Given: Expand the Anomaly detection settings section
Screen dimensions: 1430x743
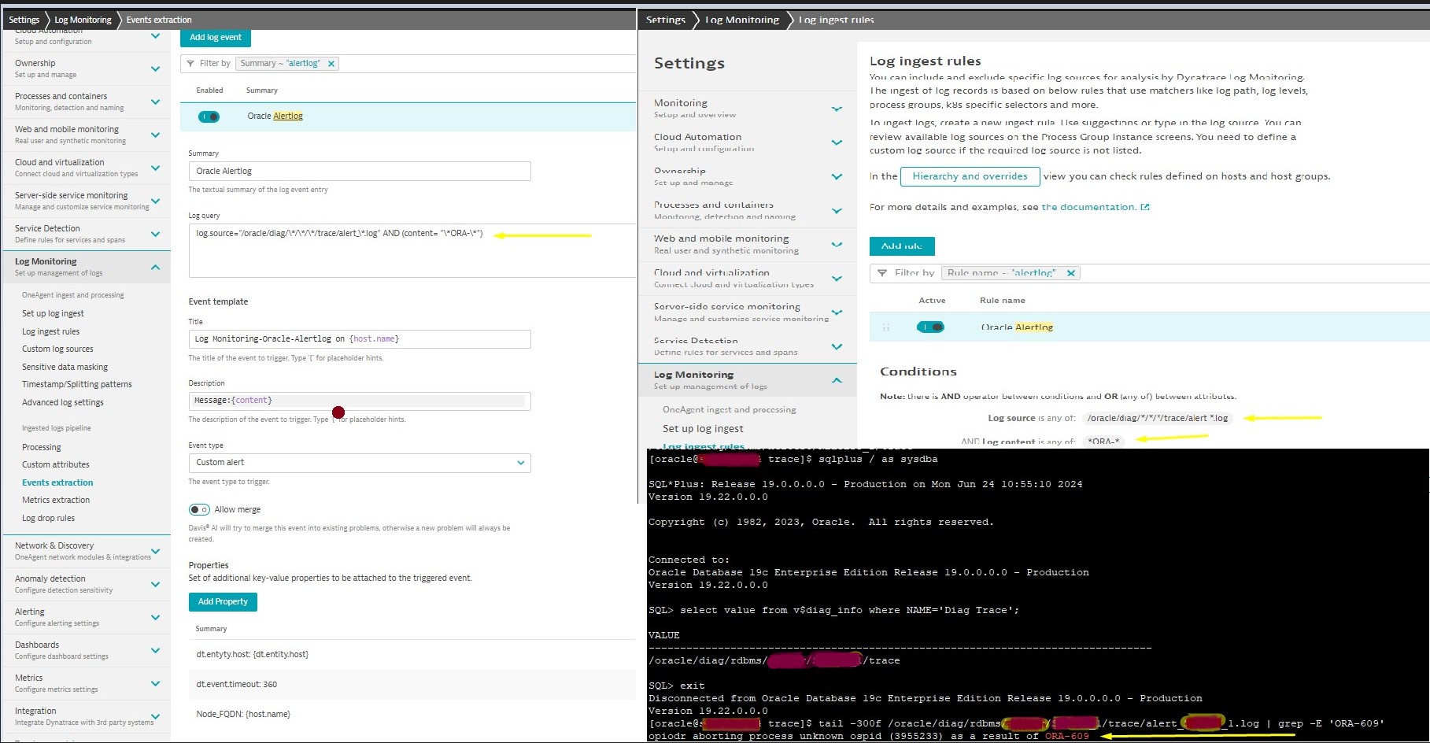Looking at the screenshot, I should tap(155, 584).
